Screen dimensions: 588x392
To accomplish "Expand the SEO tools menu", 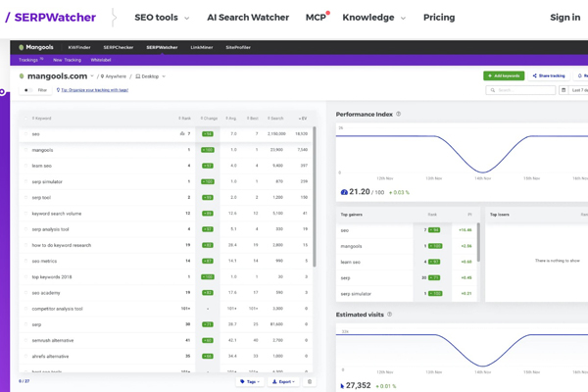I will tap(162, 18).
